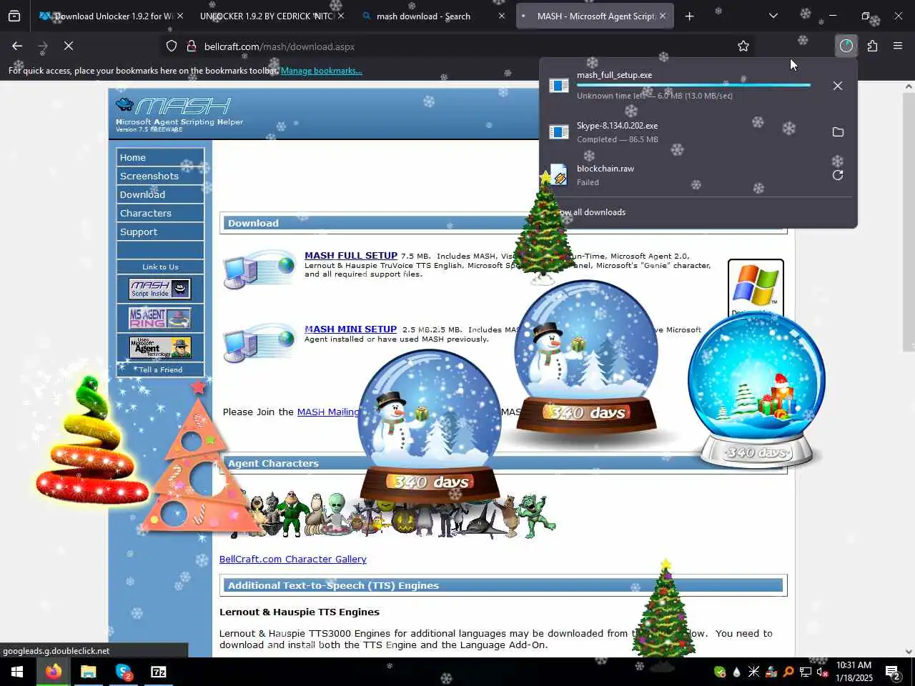Close the Download Unlocker 1.9.2 tab
Image resolution: width=915 pixels, height=686 pixels.
pyautogui.click(x=179, y=16)
